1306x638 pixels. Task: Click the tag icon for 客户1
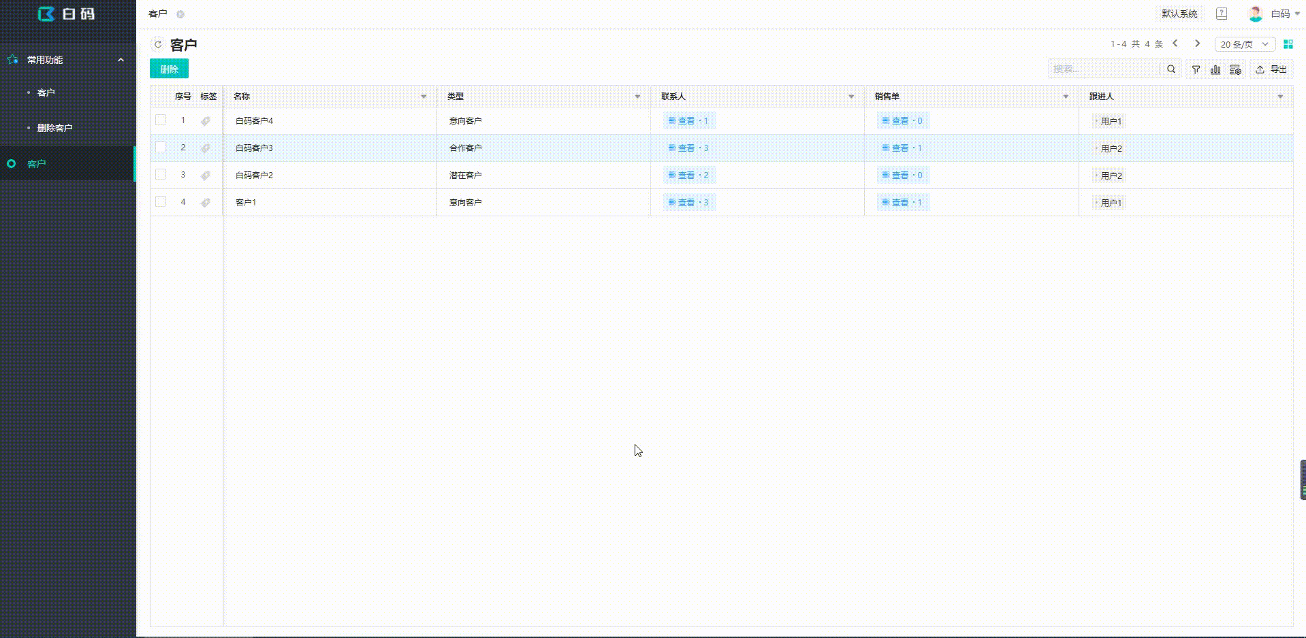click(206, 203)
